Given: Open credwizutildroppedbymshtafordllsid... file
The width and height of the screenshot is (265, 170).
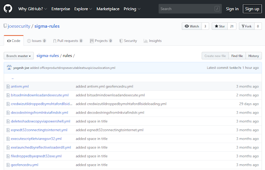Looking at the screenshot, I should pyautogui.click(x=41, y=104).
